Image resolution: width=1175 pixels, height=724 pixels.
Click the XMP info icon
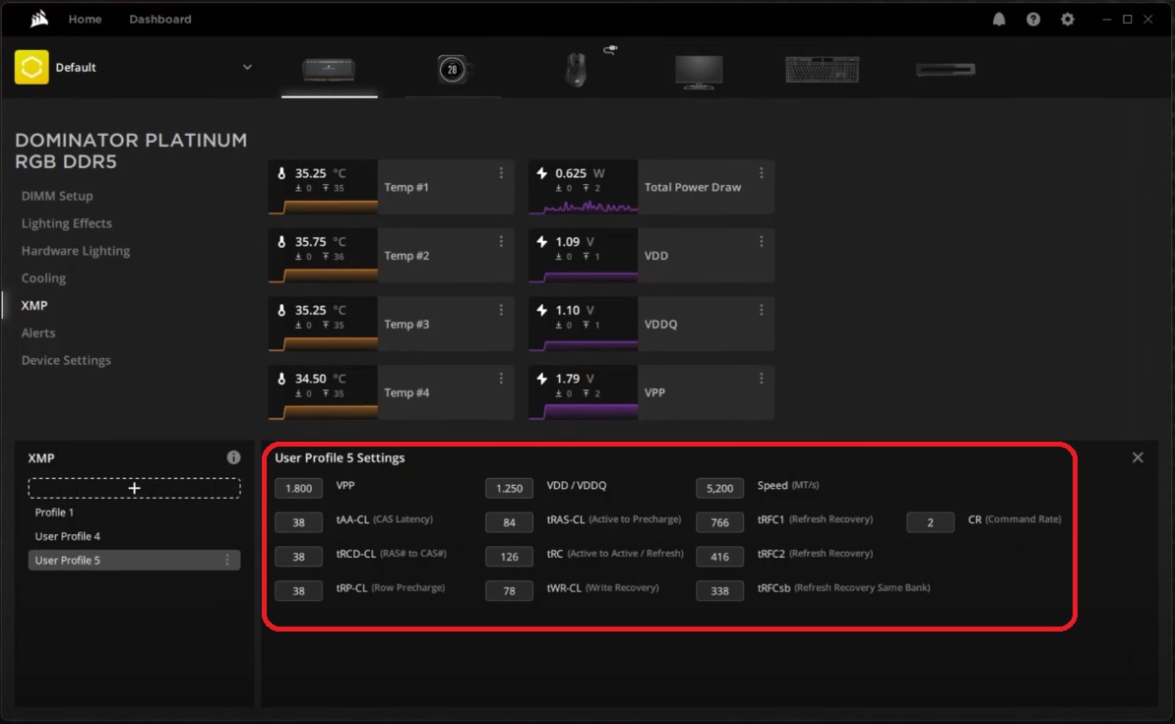[x=233, y=456]
